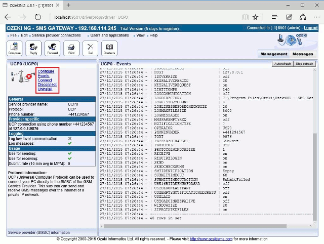Click the Log messages check mark
The width and height of the screenshot is (324, 244).
70,143
